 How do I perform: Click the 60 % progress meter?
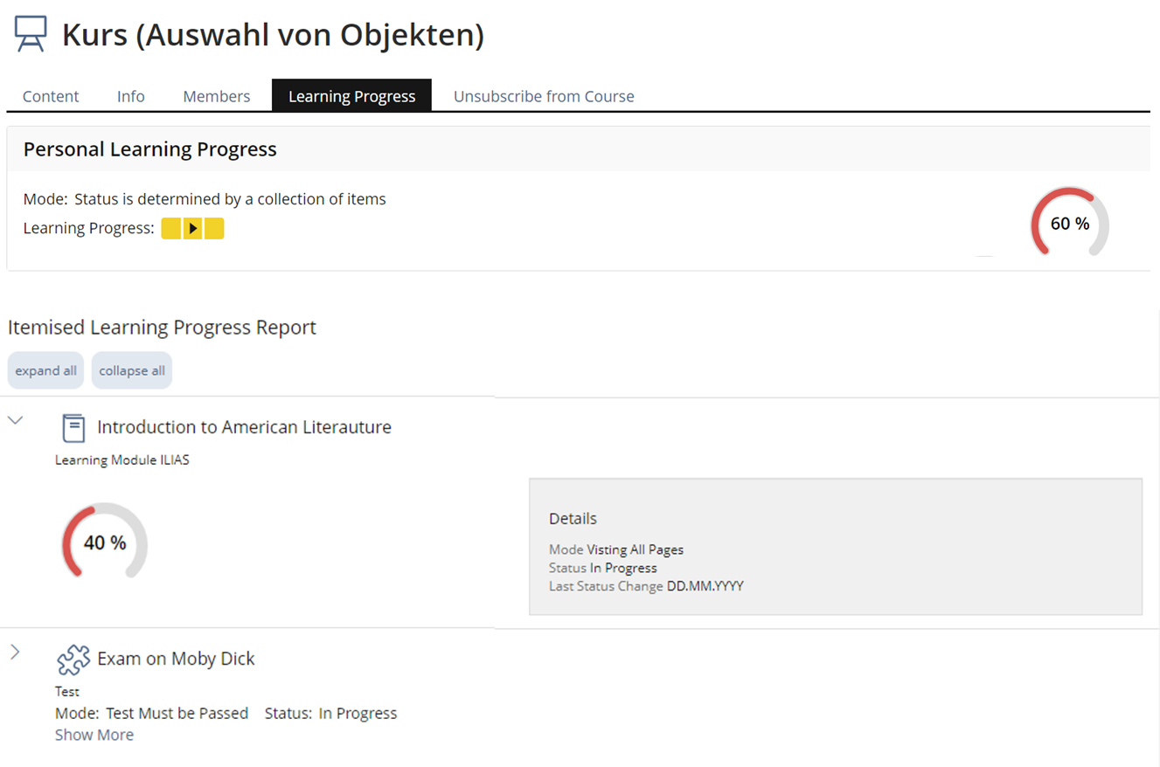pyautogui.click(x=1069, y=224)
